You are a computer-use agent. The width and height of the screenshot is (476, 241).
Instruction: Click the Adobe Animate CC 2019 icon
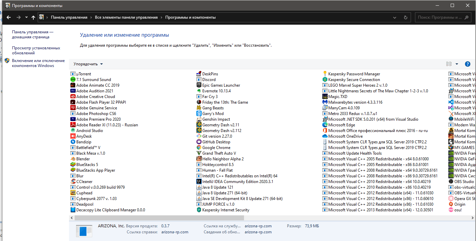73,85
